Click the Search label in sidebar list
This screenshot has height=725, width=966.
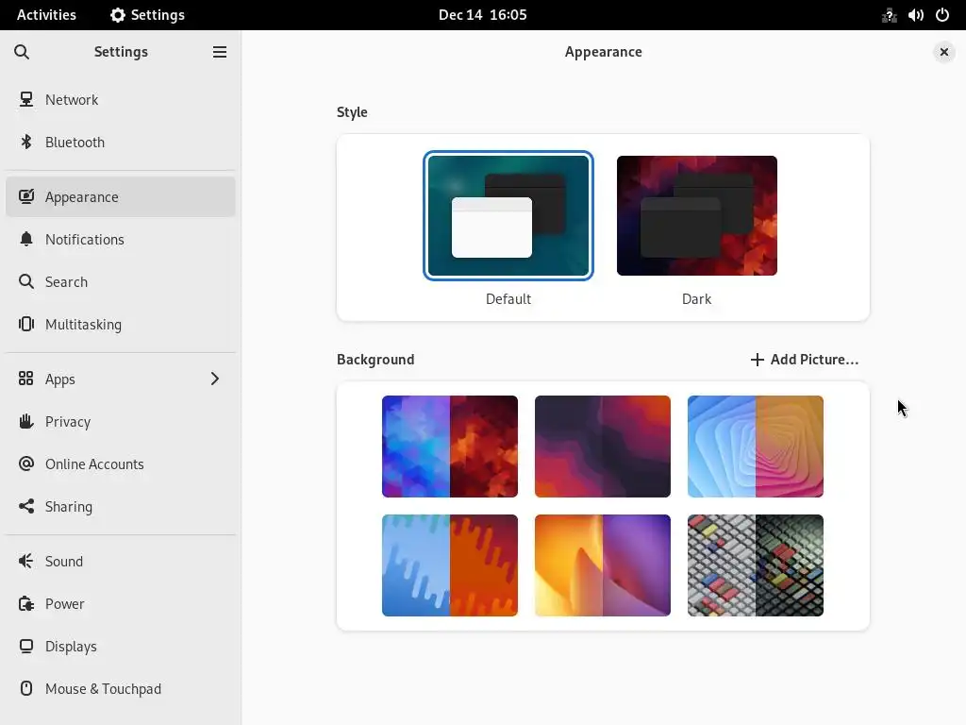67,281
